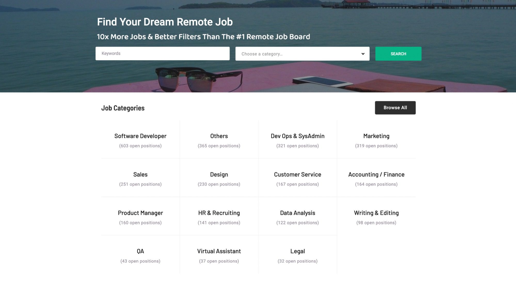View QA job openings
516x284 pixels.
point(140,251)
